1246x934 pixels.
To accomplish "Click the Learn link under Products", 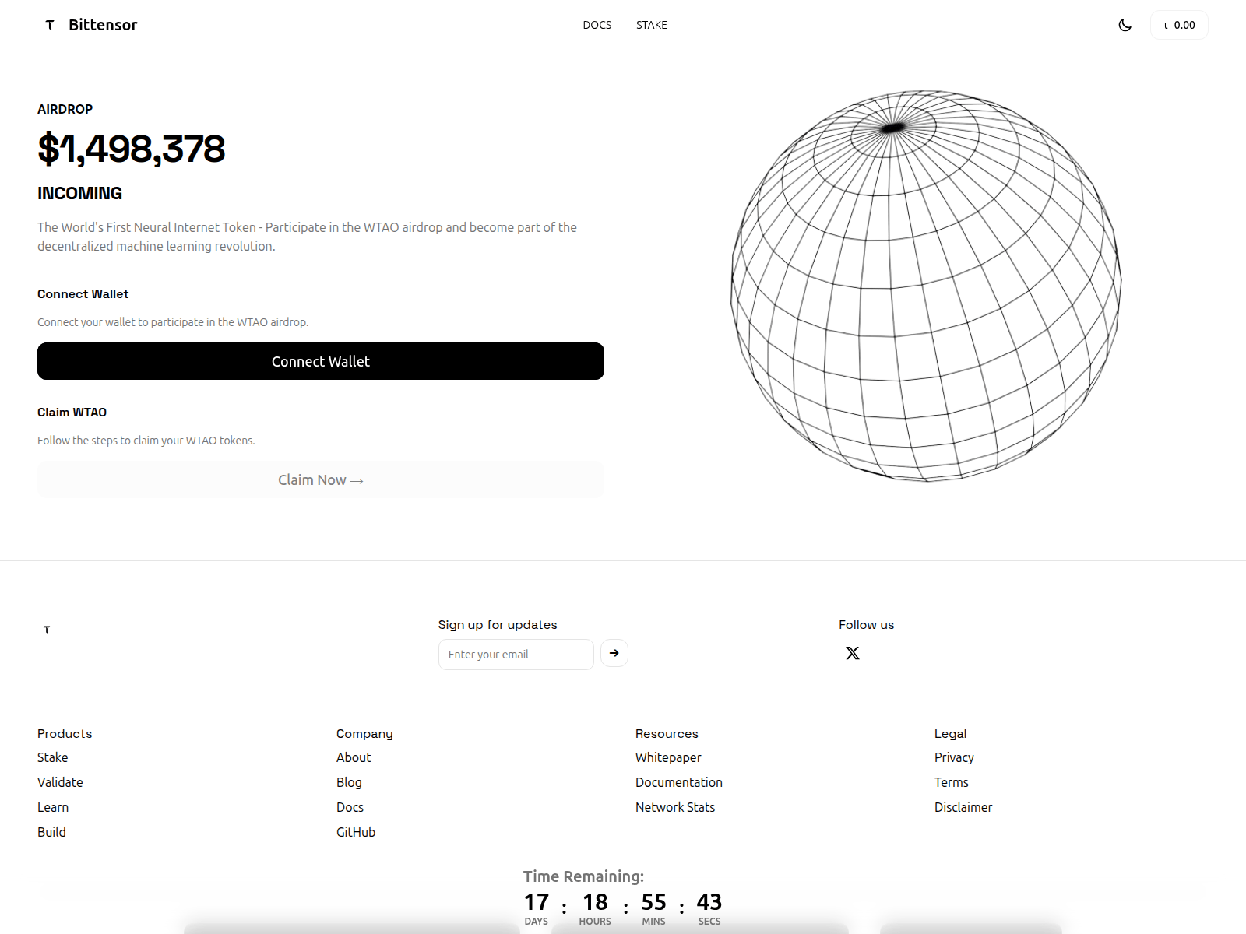I will pyautogui.click(x=53, y=807).
